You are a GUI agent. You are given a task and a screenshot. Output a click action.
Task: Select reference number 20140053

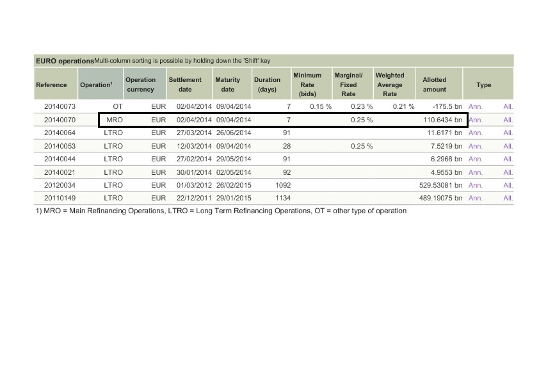coord(60,146)
